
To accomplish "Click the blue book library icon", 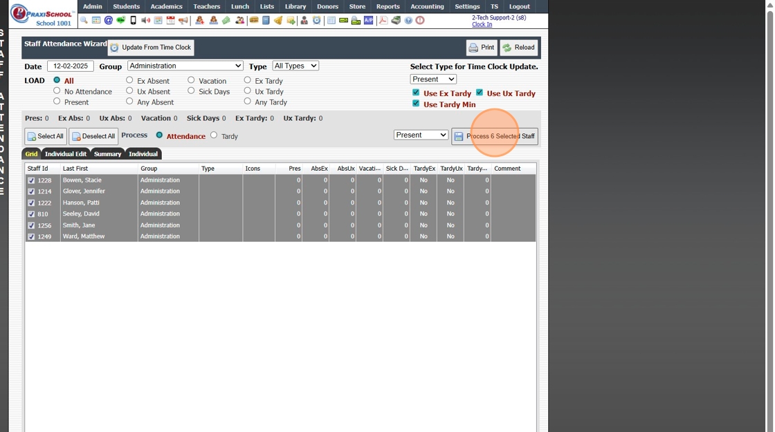I will click(266, 20).
